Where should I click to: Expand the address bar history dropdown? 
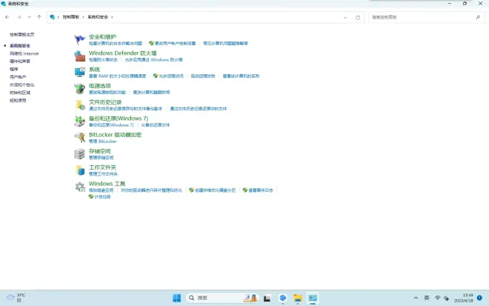[345, 18]
